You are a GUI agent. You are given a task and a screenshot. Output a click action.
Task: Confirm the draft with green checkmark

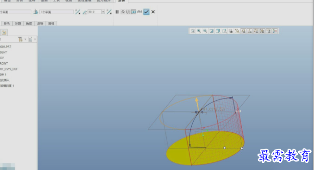click(x=146, y=12)
